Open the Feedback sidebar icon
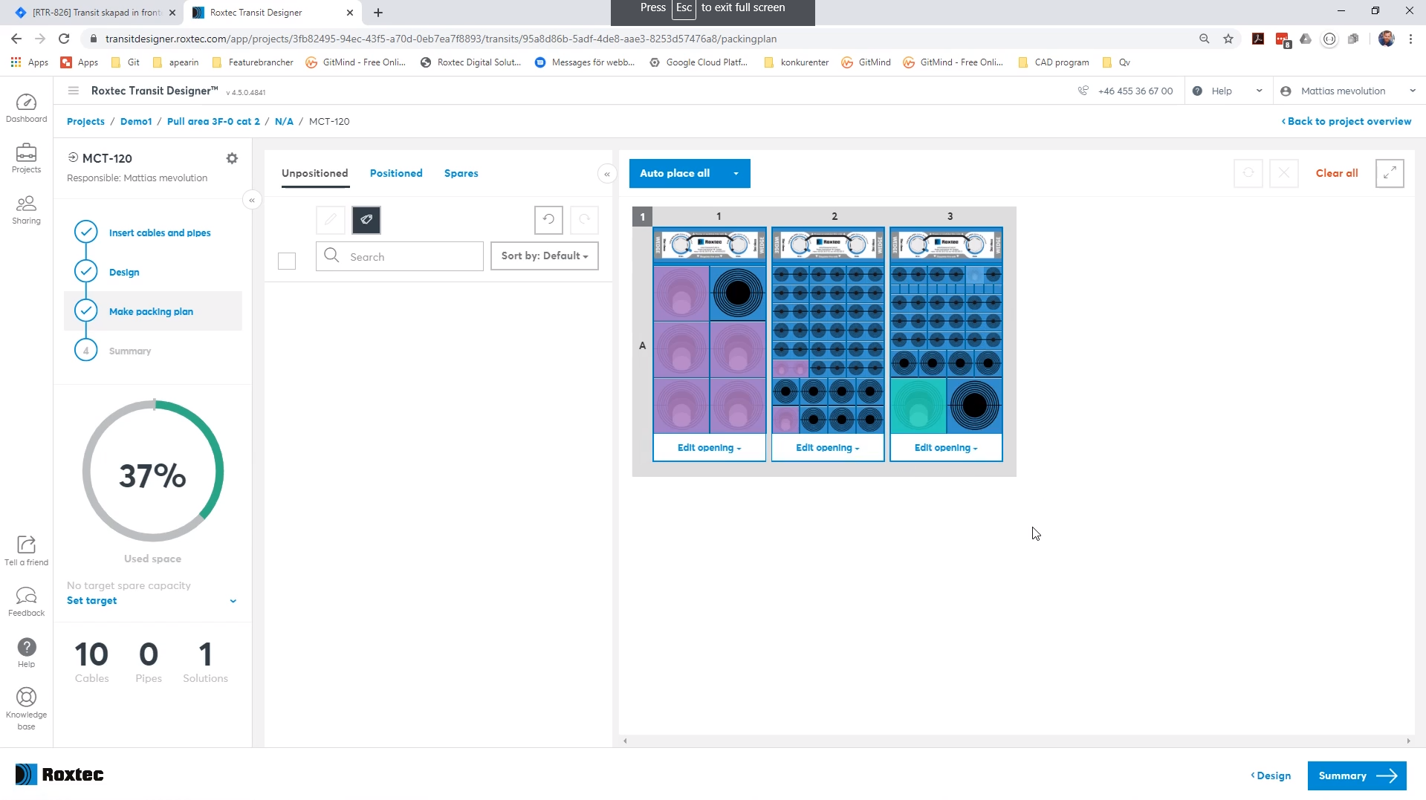 pos(26,602)
